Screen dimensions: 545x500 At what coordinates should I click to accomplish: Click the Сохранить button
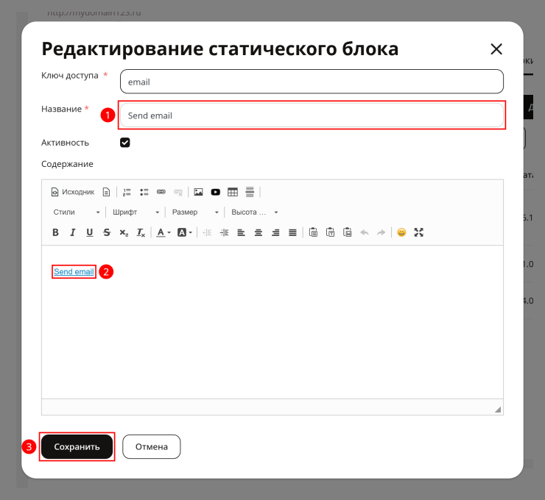77,446
